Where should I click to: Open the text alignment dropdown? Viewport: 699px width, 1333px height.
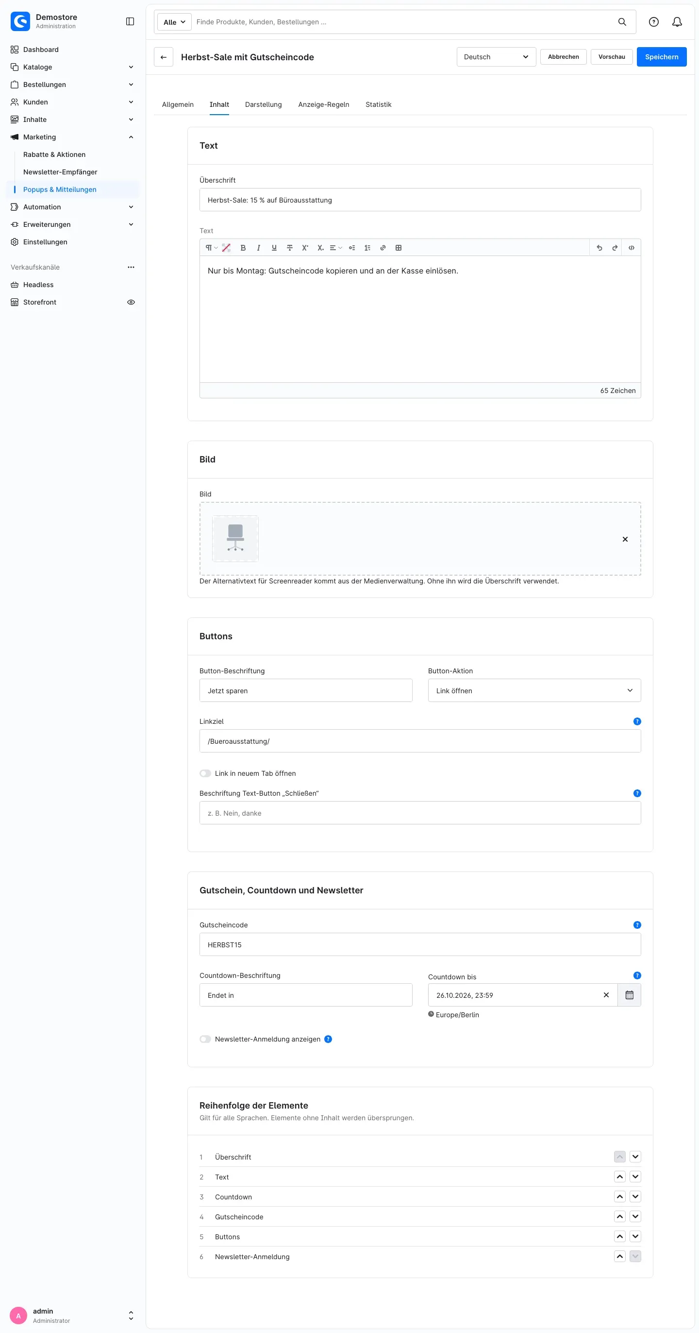[x=335, y=248]
